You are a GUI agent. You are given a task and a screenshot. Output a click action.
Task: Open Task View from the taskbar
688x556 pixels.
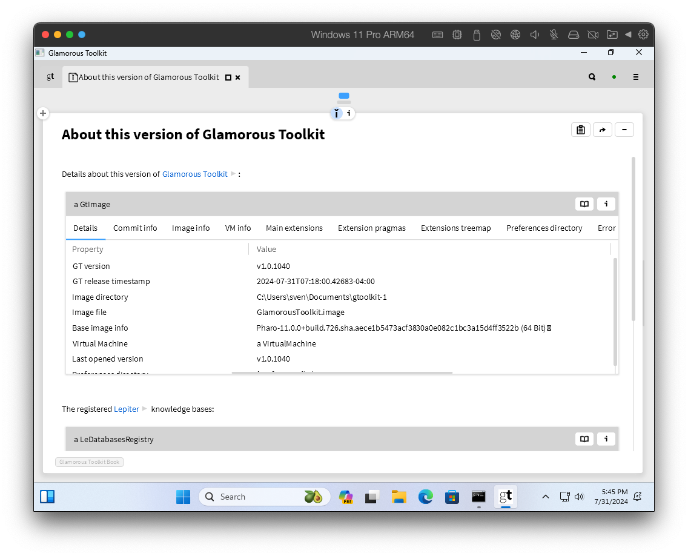pyautogui.click(x=372, y=497)
